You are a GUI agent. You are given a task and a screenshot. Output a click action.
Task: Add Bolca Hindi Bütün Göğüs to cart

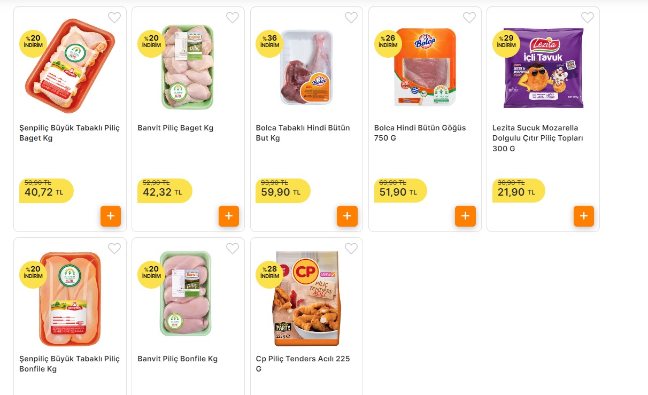pyautogui.click(x=465, y=216)
